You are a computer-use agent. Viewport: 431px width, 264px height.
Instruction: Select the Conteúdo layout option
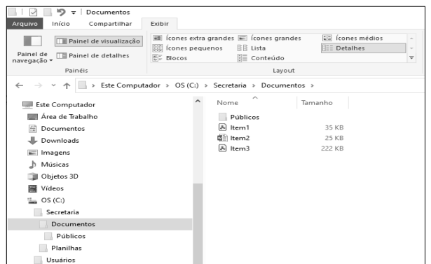click(x=261, y=58)
